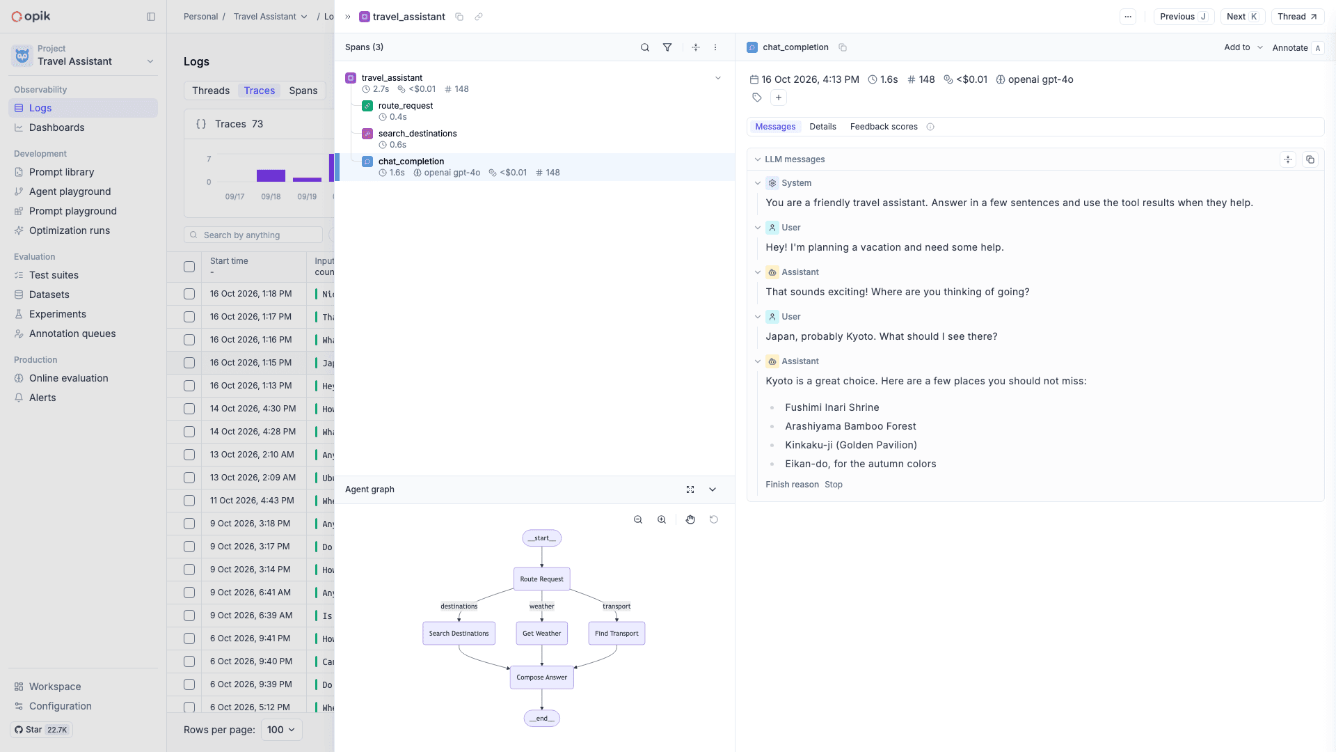Collapse the travel_assistant root span chevron
1336x752 pixels.
(x=718, y=78)
